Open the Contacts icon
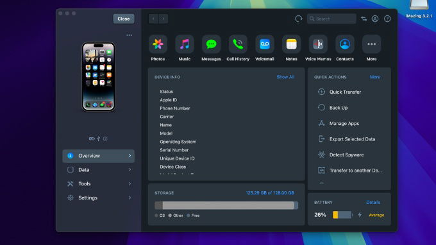436x245 pixels. tap(344, 44)
